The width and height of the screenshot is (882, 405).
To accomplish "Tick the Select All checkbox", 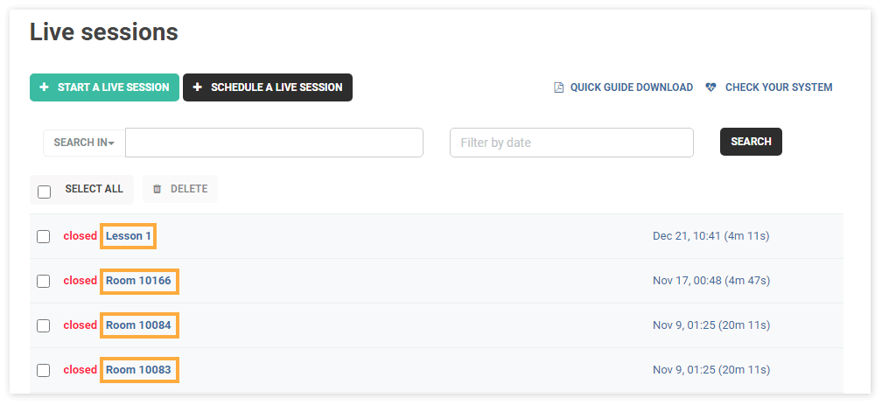I will 44,192.
